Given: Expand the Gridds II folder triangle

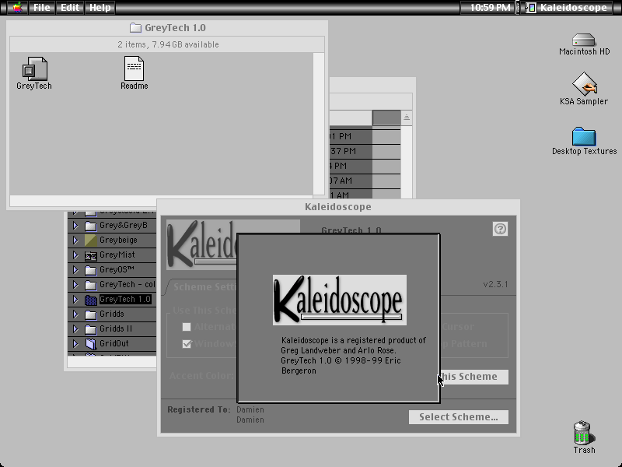Looking at the screenshot, I should [x=75, y=329].
